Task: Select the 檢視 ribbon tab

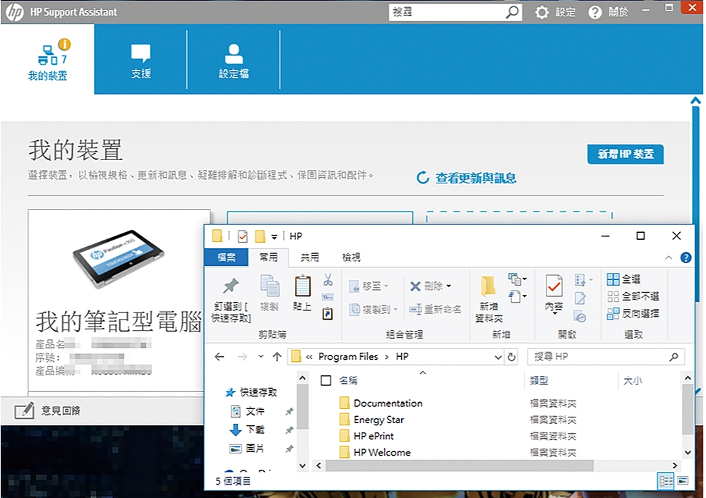Action: click(351, 257)
